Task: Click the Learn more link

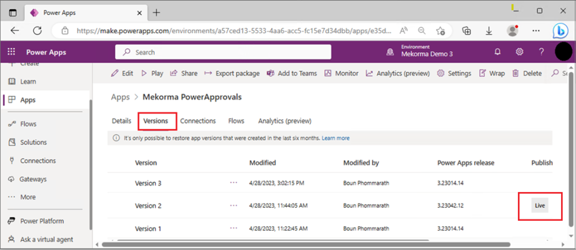Action: click(336, 138)
